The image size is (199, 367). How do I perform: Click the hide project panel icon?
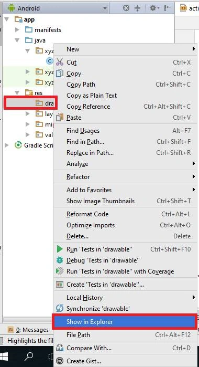tap(168, 8)
